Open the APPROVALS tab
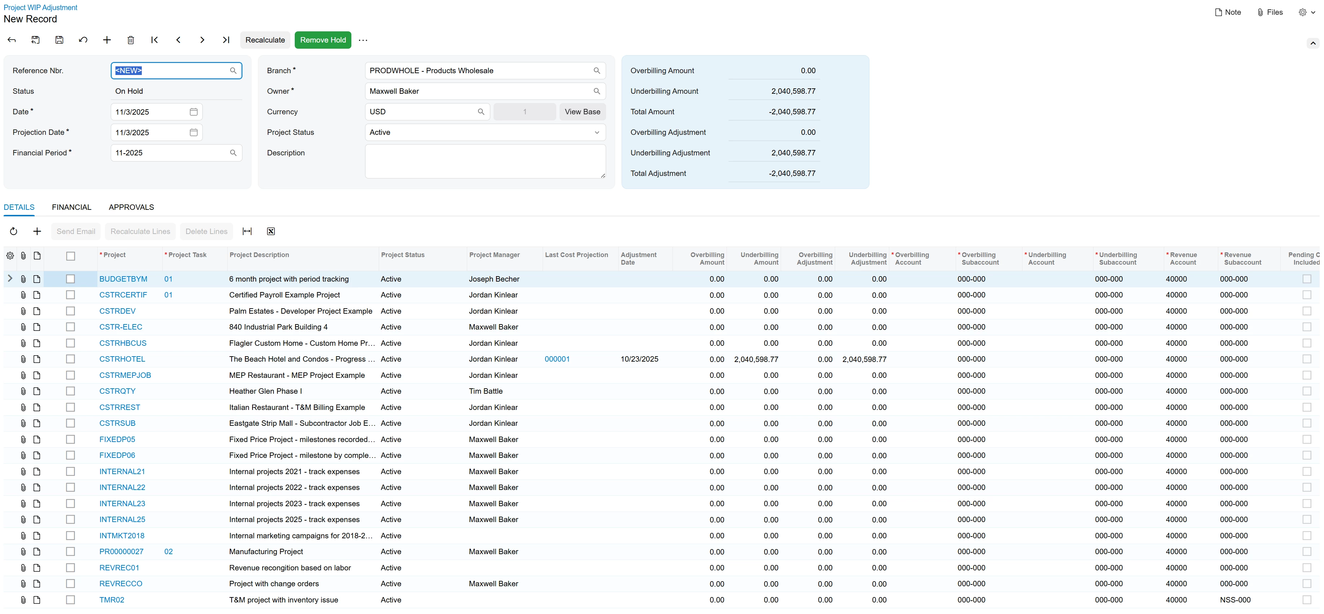The width and height of the screenshot is (1324, 614). (x=131, y=207)
